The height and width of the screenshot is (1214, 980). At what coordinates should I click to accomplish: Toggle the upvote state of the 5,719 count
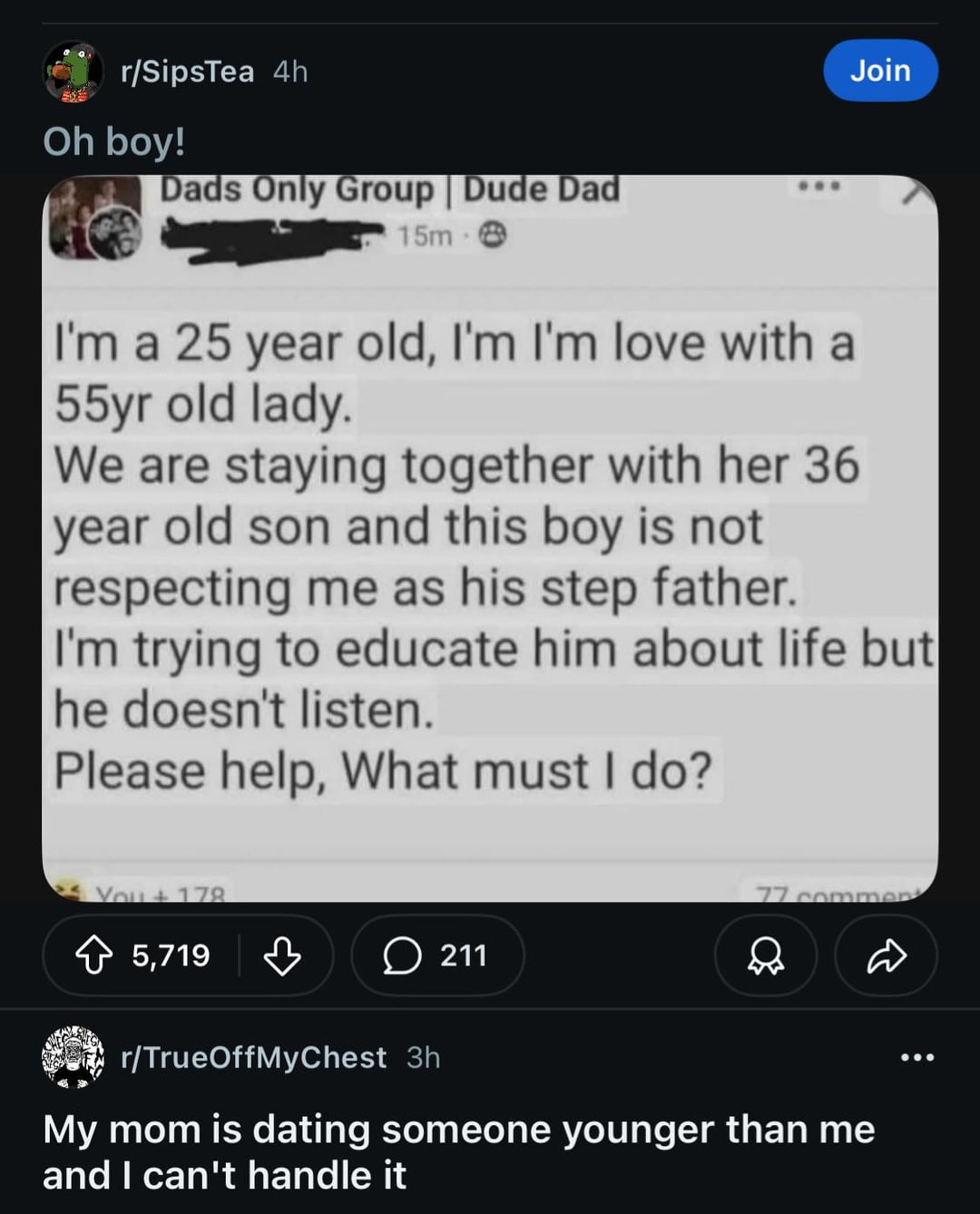[96, 955]
